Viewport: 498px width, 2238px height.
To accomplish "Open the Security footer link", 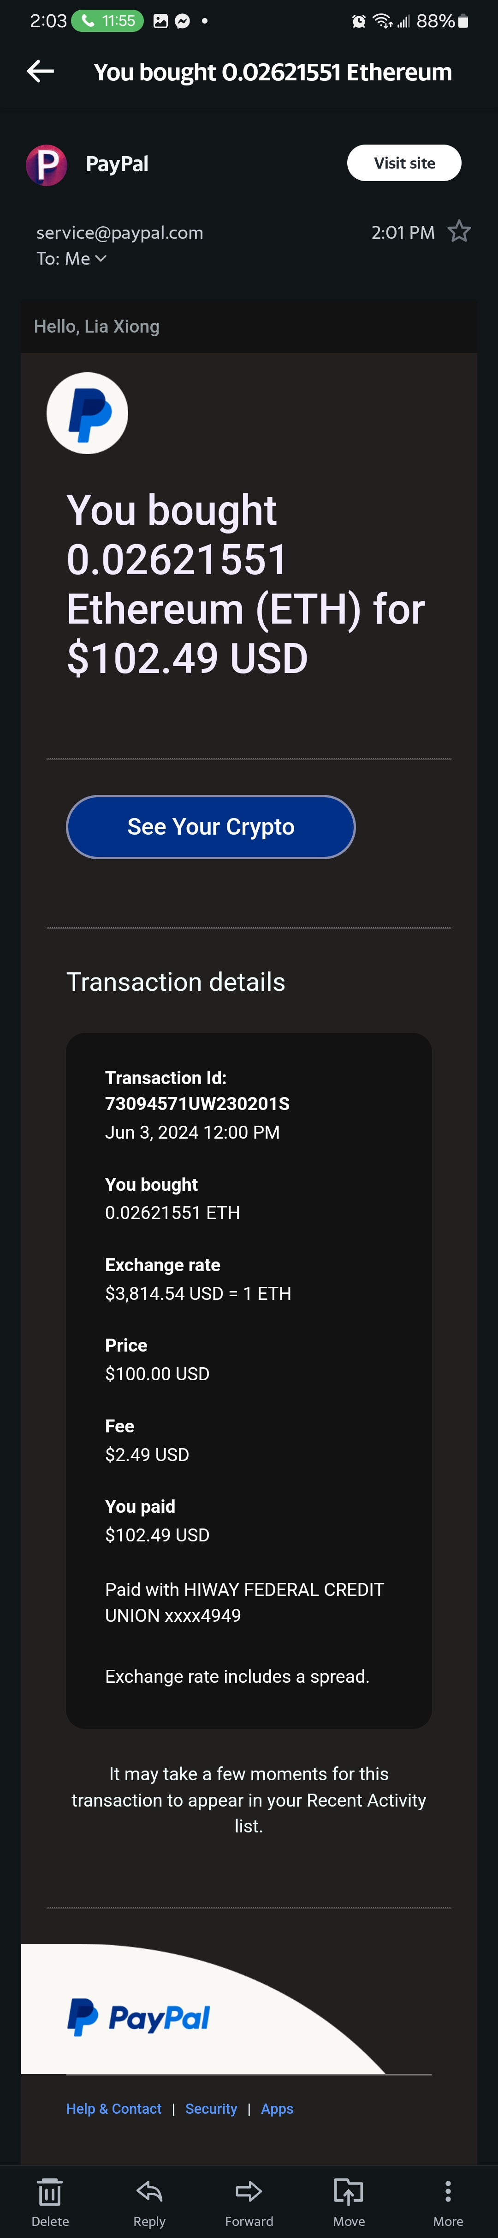I will click(211, 2109).
